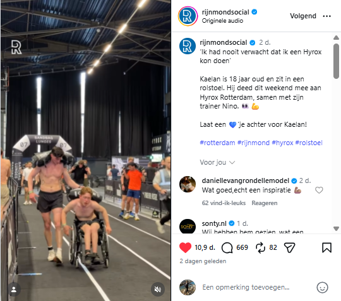This screenshot has width=341, height=301.
Task: Unlike the post via red heart icon
Action: coord(185,247)
